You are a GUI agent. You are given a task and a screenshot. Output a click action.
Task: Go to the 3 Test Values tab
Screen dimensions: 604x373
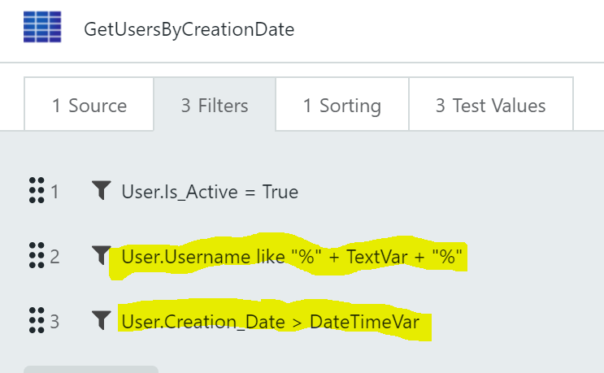click(490, 106)
